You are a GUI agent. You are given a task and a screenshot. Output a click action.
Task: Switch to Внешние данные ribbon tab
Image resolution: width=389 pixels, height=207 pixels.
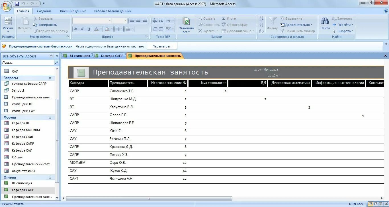coord(73,11)
